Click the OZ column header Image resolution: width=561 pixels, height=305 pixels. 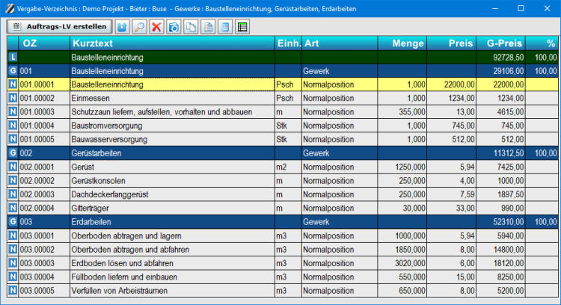point(44,43)
